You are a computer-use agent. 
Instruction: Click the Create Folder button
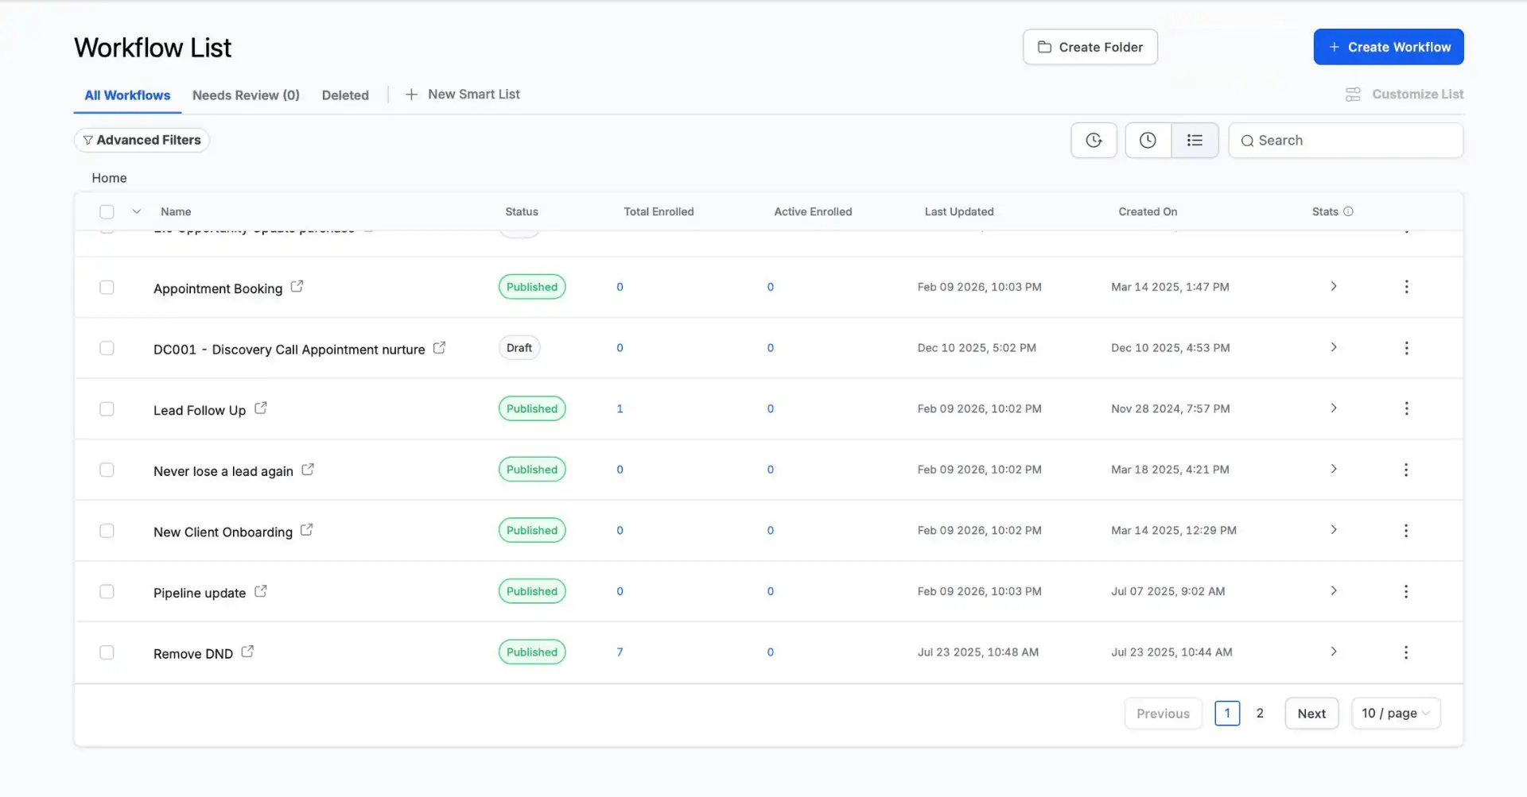[x=1090, y=47]
